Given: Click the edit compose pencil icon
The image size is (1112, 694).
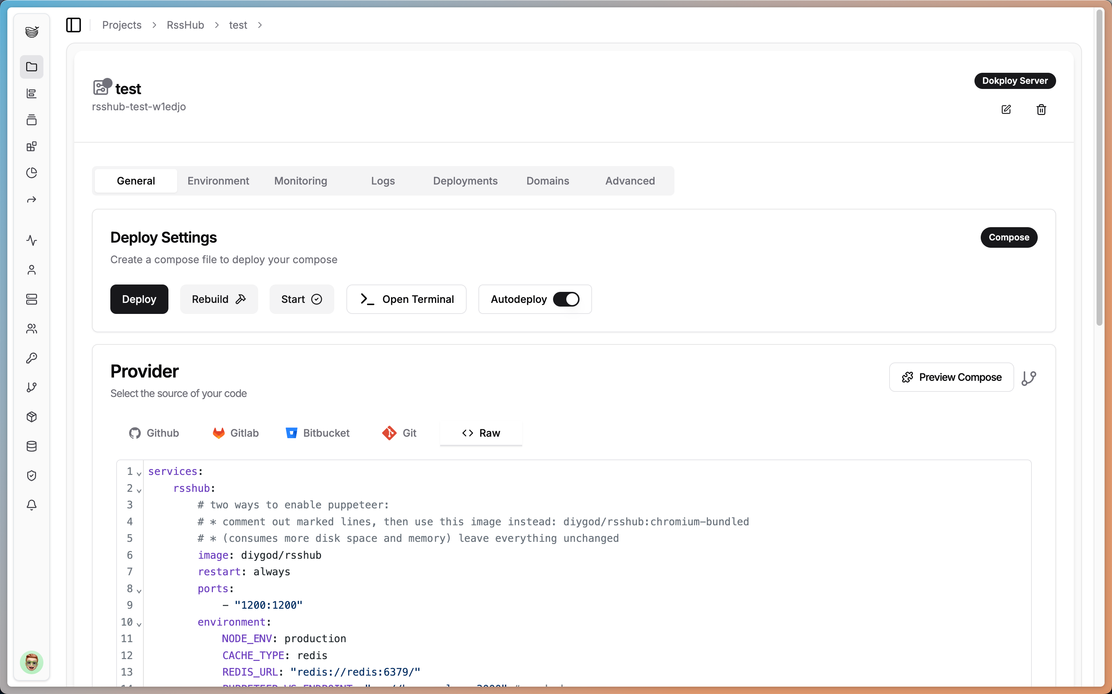Looking at the screenshot, I should point(1006,109).
